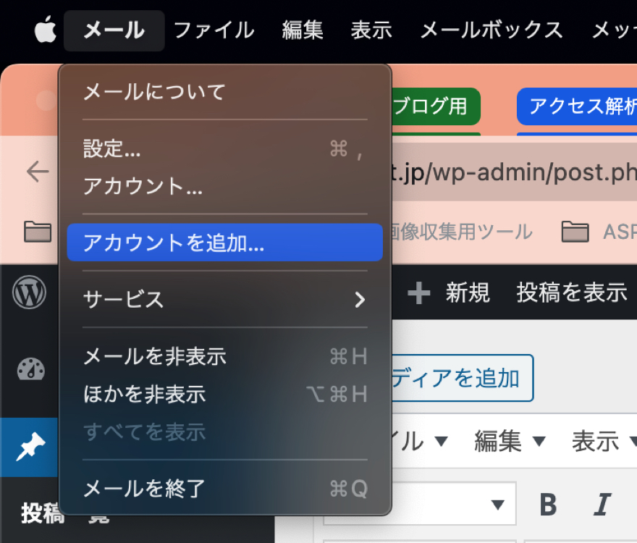Select メールを終了 to quit Mail
The height and width of the screenshot is (543, 637).
point(224,489)
